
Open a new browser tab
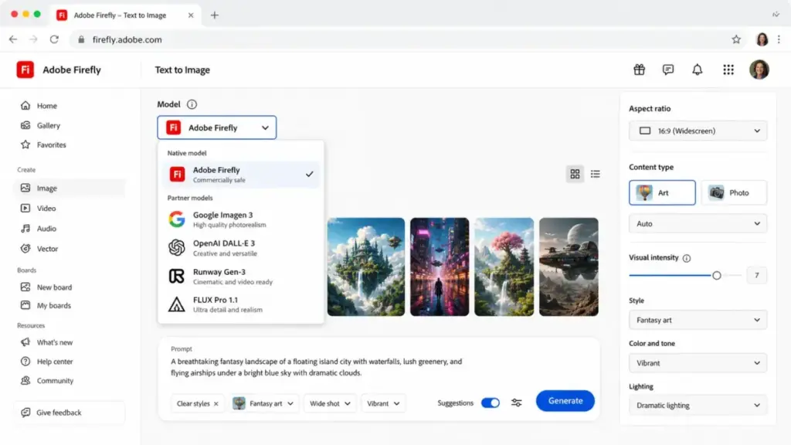click(x=215, y=15)
